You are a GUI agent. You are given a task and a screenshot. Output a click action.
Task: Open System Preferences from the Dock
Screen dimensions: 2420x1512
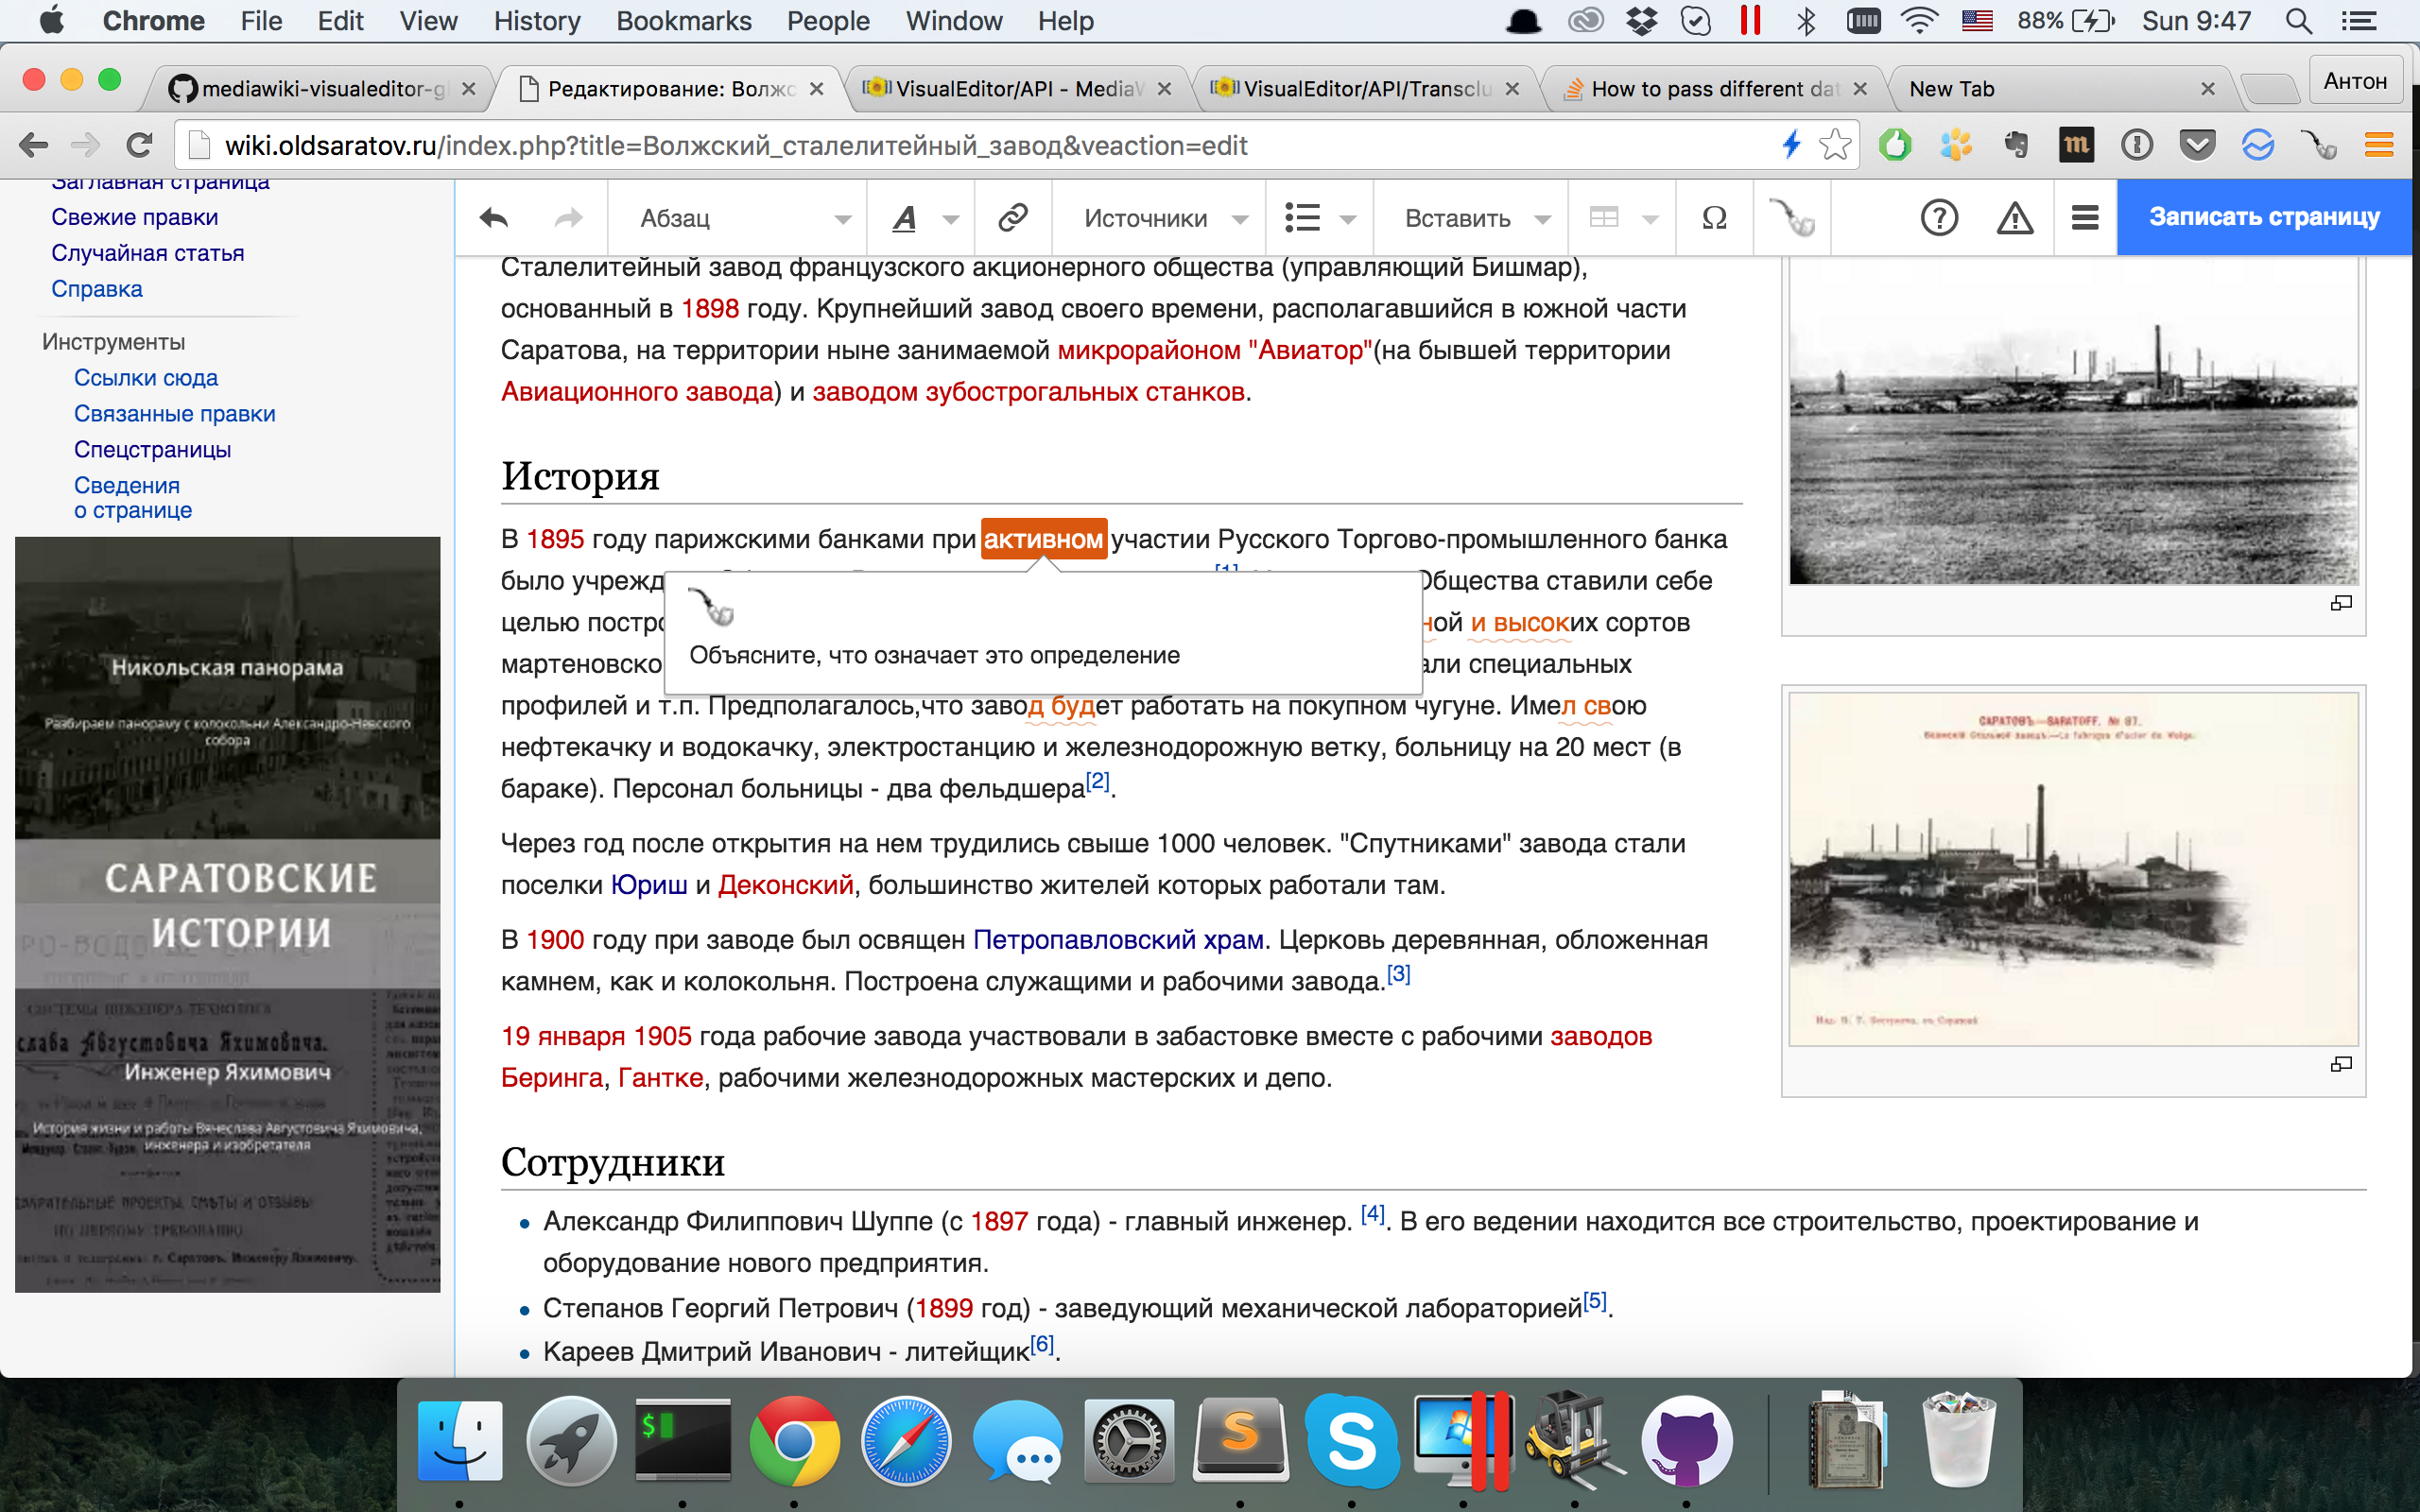pos(1129,1441)
